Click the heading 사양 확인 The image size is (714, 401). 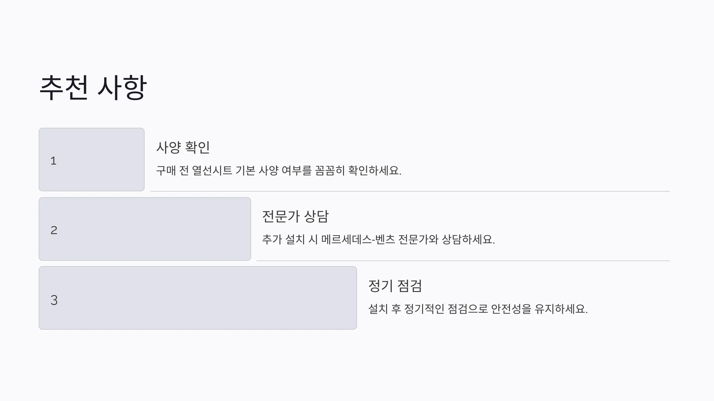(183, 147)
